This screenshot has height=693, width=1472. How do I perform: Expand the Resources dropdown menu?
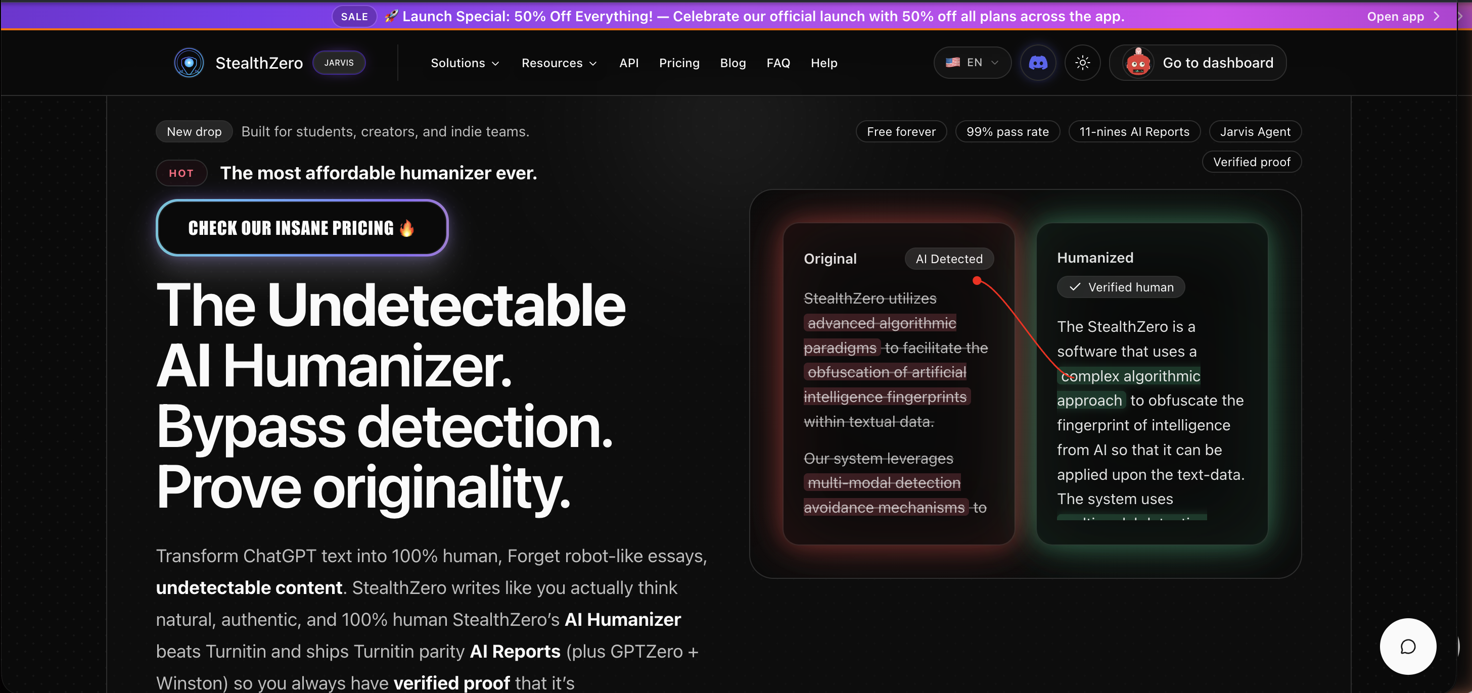point(560,63)
